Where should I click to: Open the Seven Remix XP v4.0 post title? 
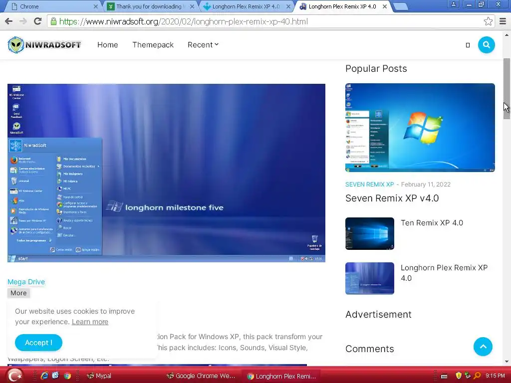(x=392, y=198)
